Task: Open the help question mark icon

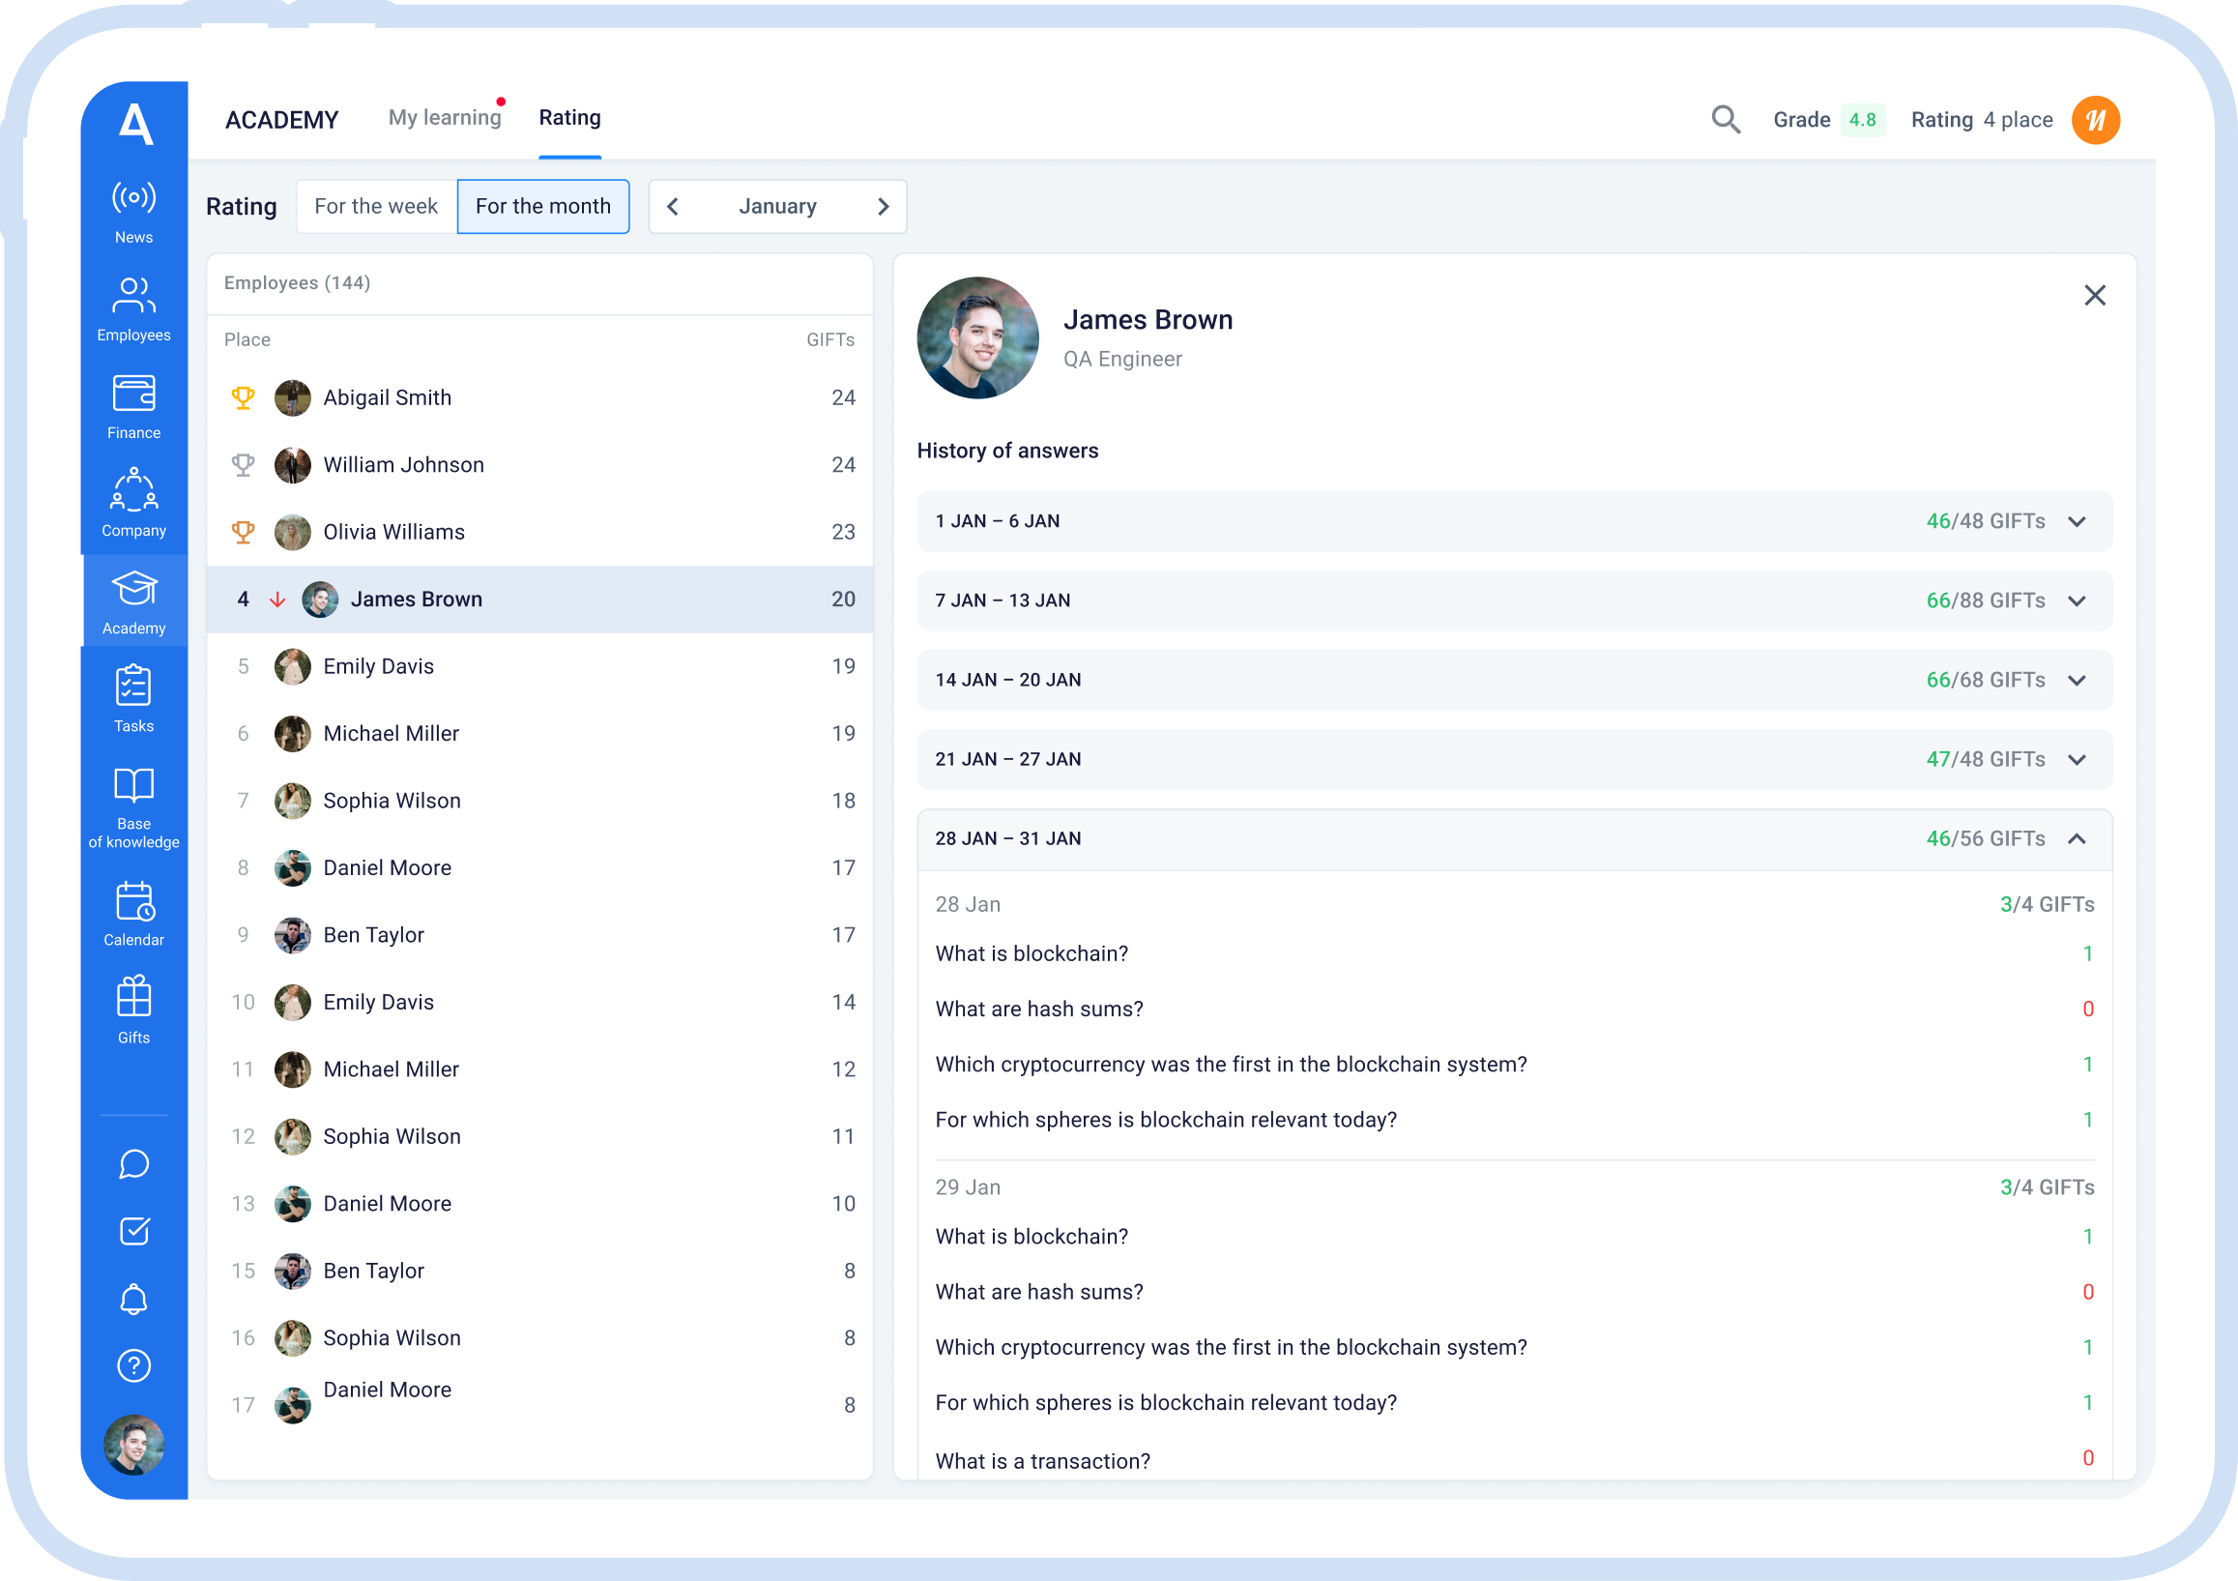Action: [x=133, y=1365]
